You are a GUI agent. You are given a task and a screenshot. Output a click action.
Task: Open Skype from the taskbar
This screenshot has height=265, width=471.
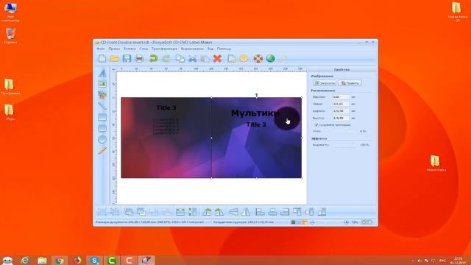click(94, 260)
